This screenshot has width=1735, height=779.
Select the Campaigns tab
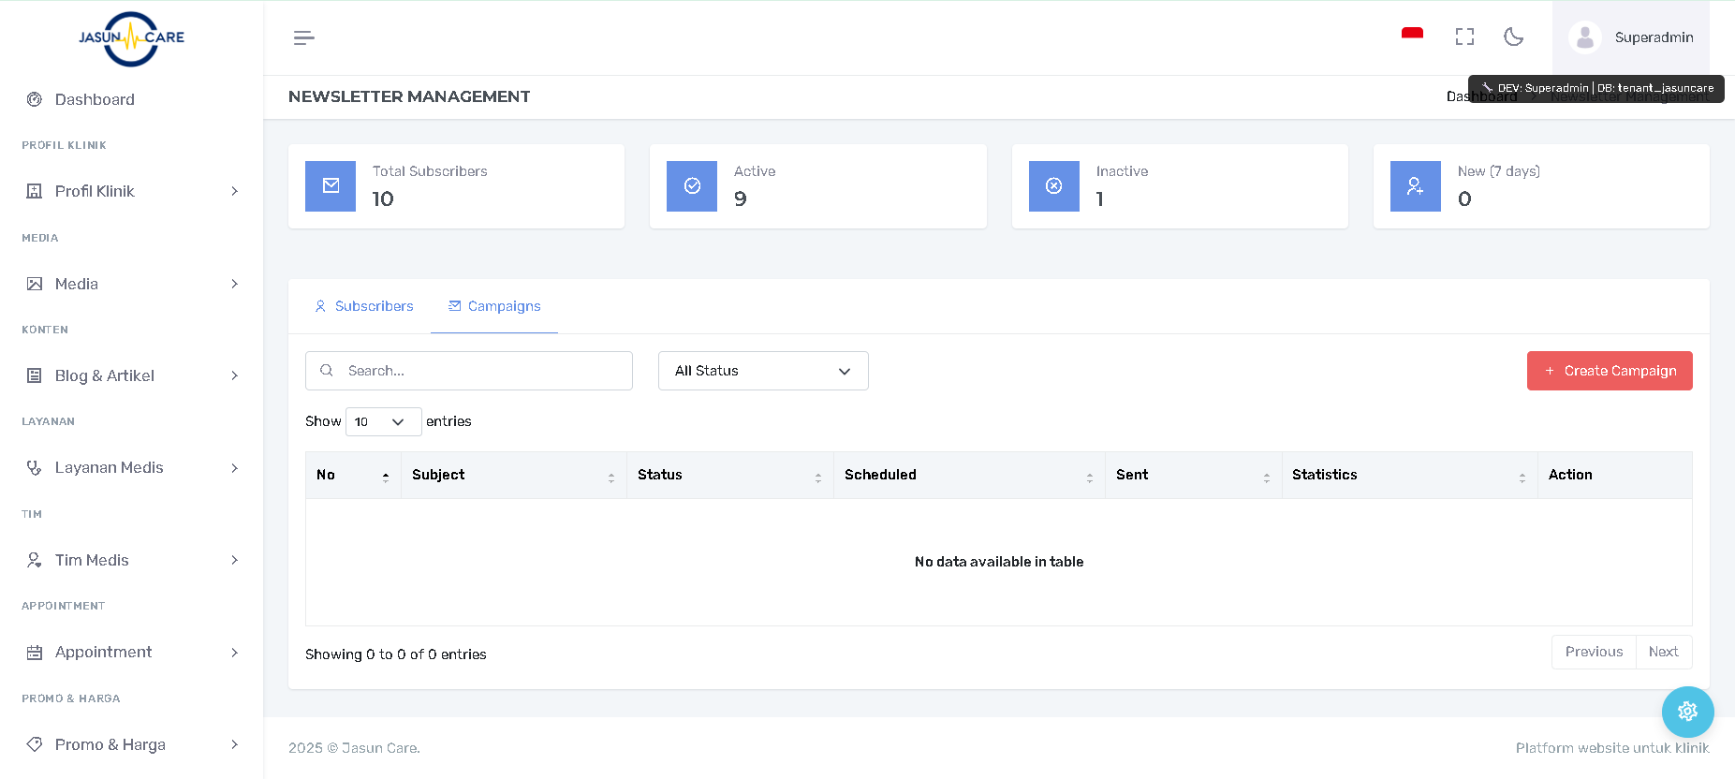pyautogui.click(x=494, y=306)
